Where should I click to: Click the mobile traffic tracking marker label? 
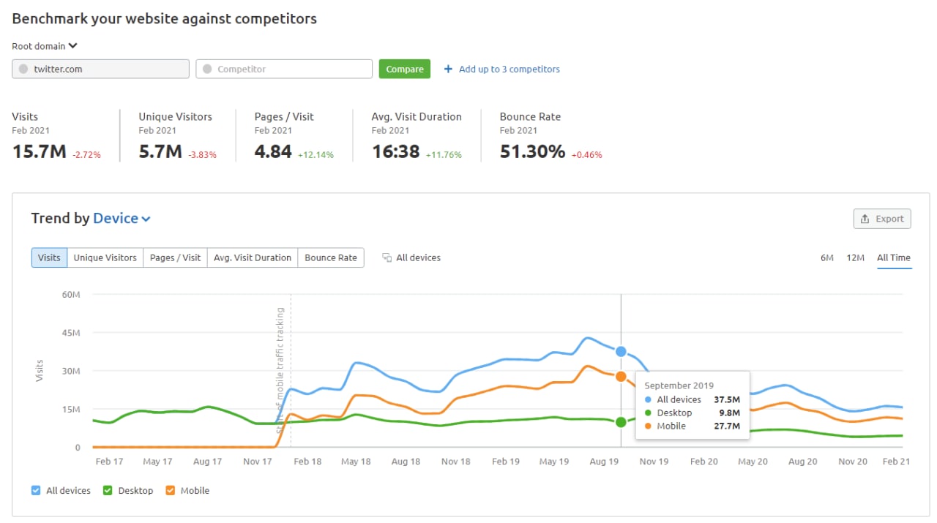pyautogui.click(x=280, y=371)
